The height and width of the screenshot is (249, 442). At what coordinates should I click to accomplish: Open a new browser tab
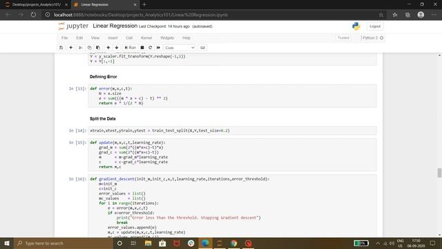coord(144,5)
